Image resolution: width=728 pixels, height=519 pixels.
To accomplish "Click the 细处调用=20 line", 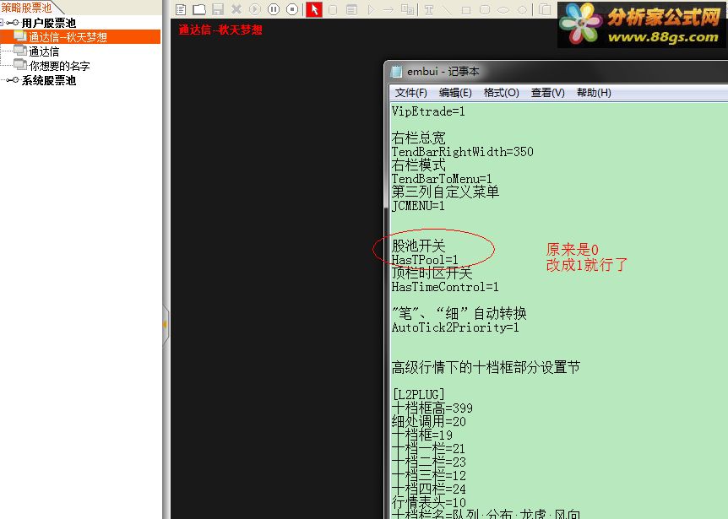I will (428, 422).
